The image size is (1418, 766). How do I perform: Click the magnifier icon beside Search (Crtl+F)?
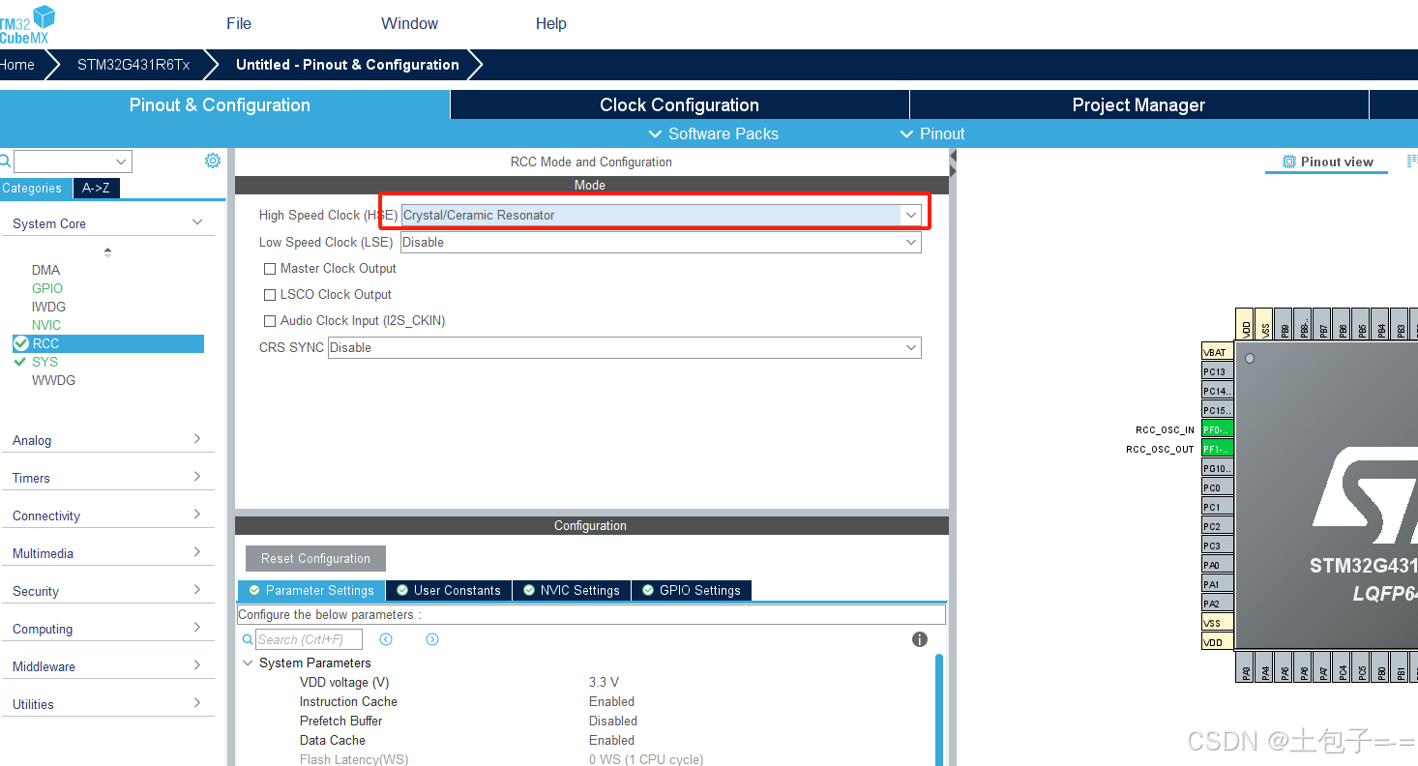[x=248, y=639]
